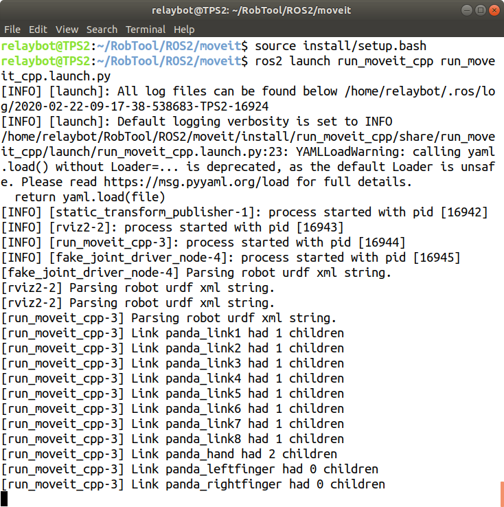Open the View menu
This screenshot has width=504, height=507.
[x=67, y=30]
